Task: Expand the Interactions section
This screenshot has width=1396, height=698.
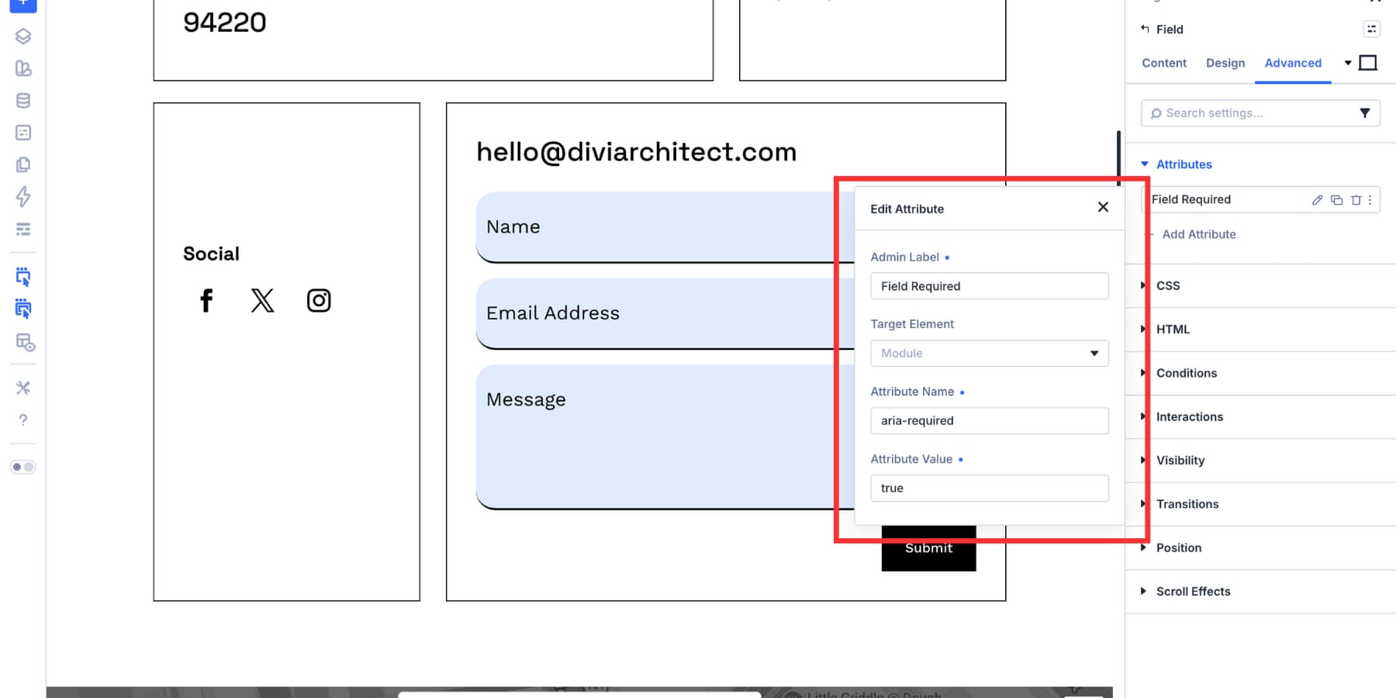Action: 1189,416
